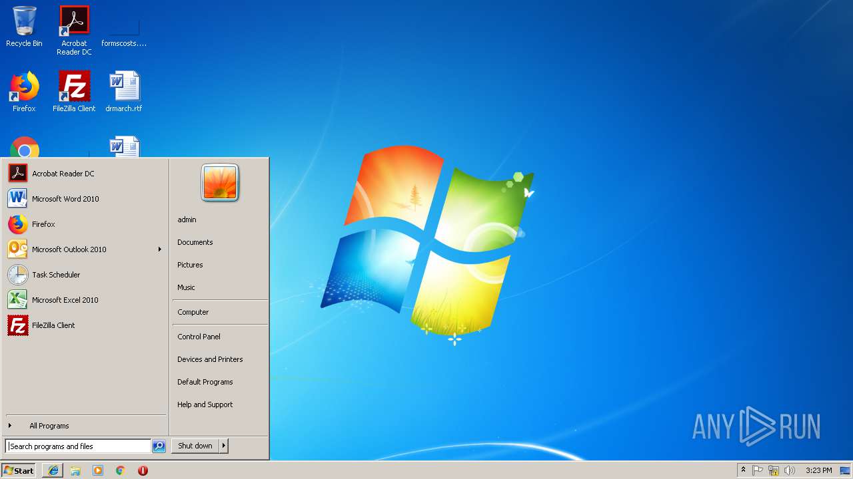Screen dimensions: 853x479
Task: Open Pictures from Start menu
Action: point(219,265)
